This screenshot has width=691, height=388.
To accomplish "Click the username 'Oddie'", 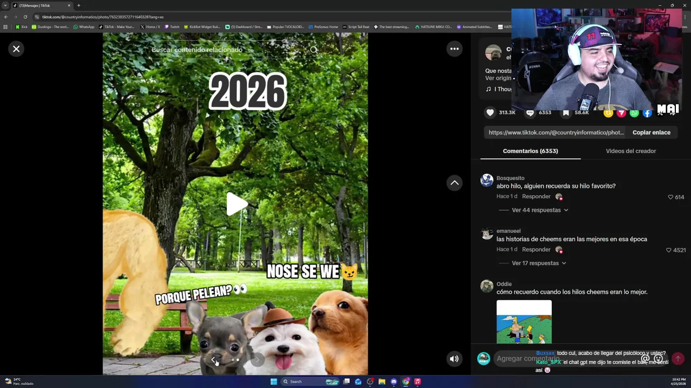I will (504, 284).
